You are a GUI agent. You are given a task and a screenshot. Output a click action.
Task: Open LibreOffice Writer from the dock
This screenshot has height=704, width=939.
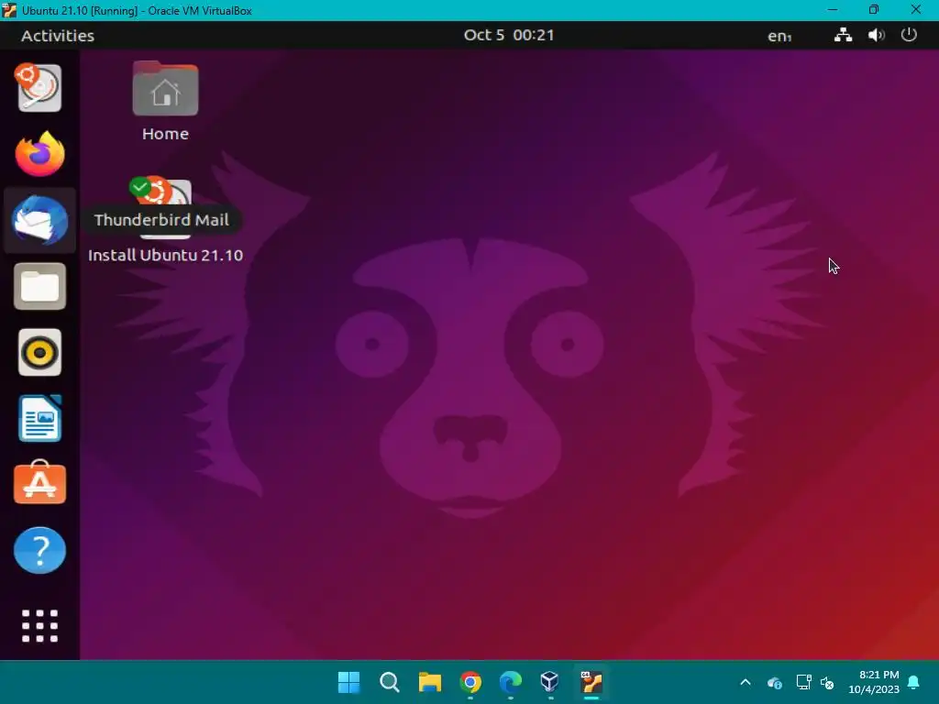(39, 418)
